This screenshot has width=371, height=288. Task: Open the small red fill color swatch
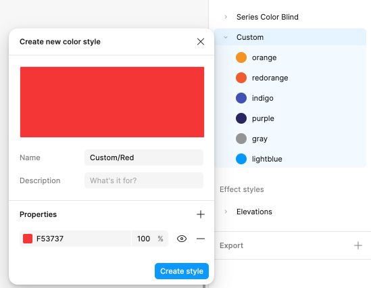point(28,239)
